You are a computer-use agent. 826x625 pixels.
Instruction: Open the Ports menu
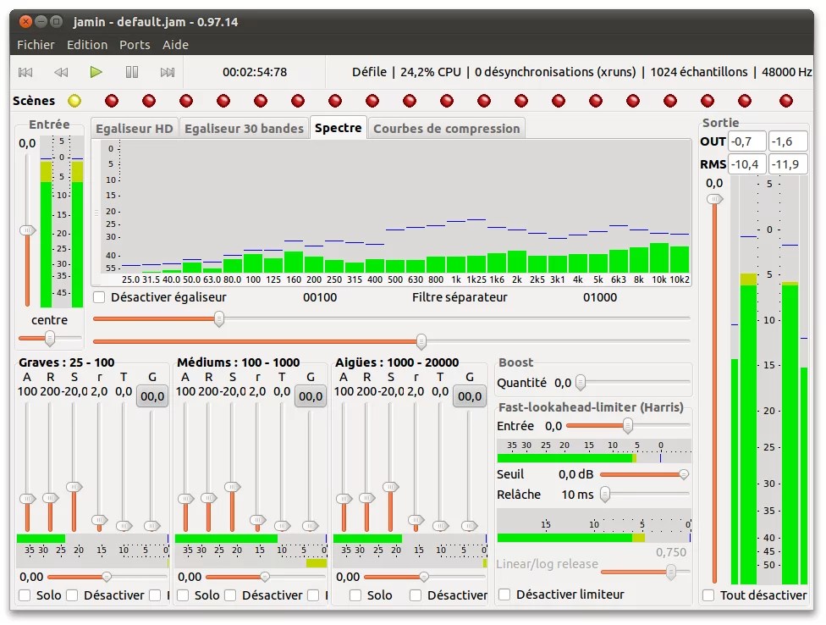coord(135,45)
